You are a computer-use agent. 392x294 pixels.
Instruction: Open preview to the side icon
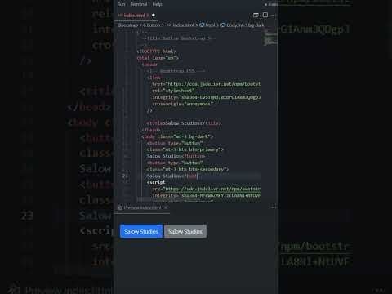[x=256, y=16]
